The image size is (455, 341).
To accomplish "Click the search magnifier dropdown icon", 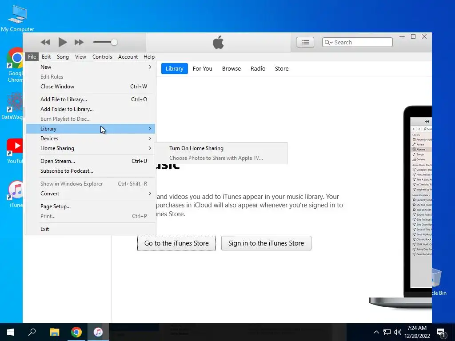I will (x=328, y=43).
